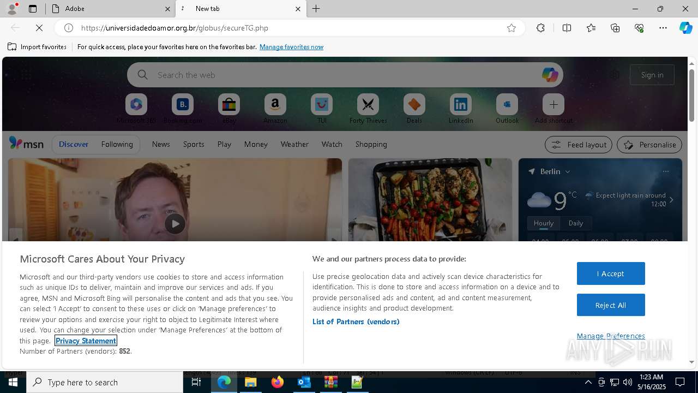
Task: Open roasted vegetables article thumbnail
Action: coord(430,200)
